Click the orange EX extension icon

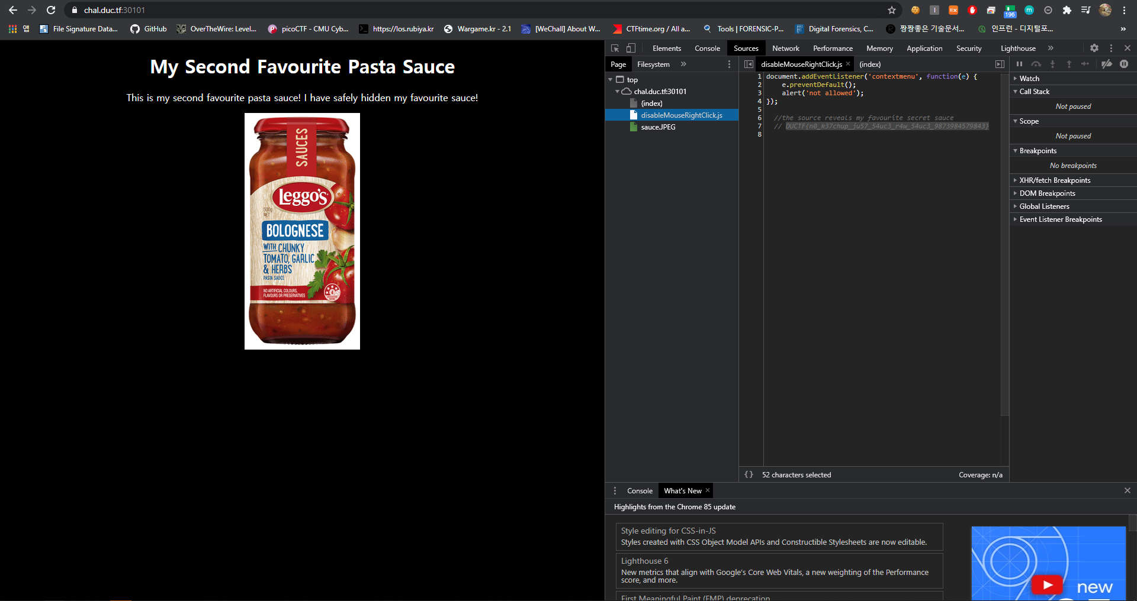point(953,10)
